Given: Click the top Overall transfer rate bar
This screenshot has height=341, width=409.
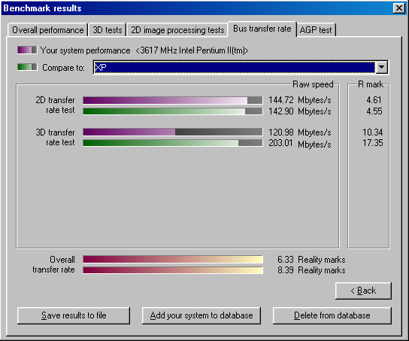Looking at the screenshot, I should (173, 259).
